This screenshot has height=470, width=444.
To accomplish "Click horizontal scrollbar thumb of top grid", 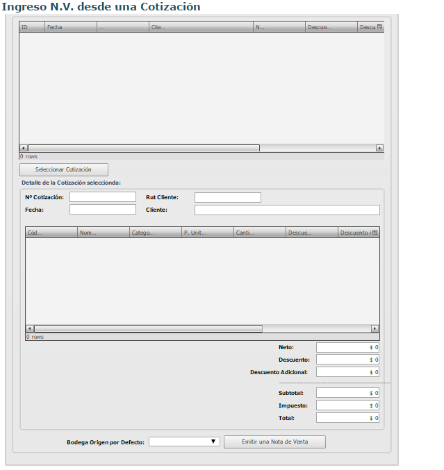I will 143,148.
